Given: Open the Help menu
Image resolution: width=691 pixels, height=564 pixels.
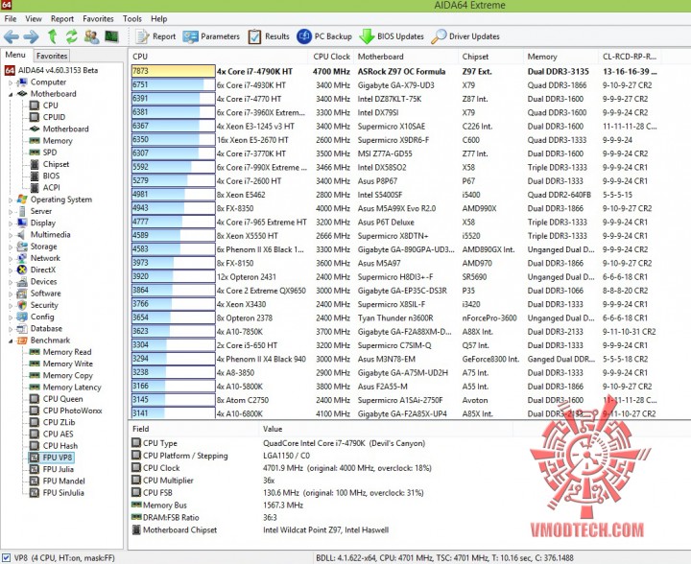Looking at the screenshot, I should (x=158, y=19).
